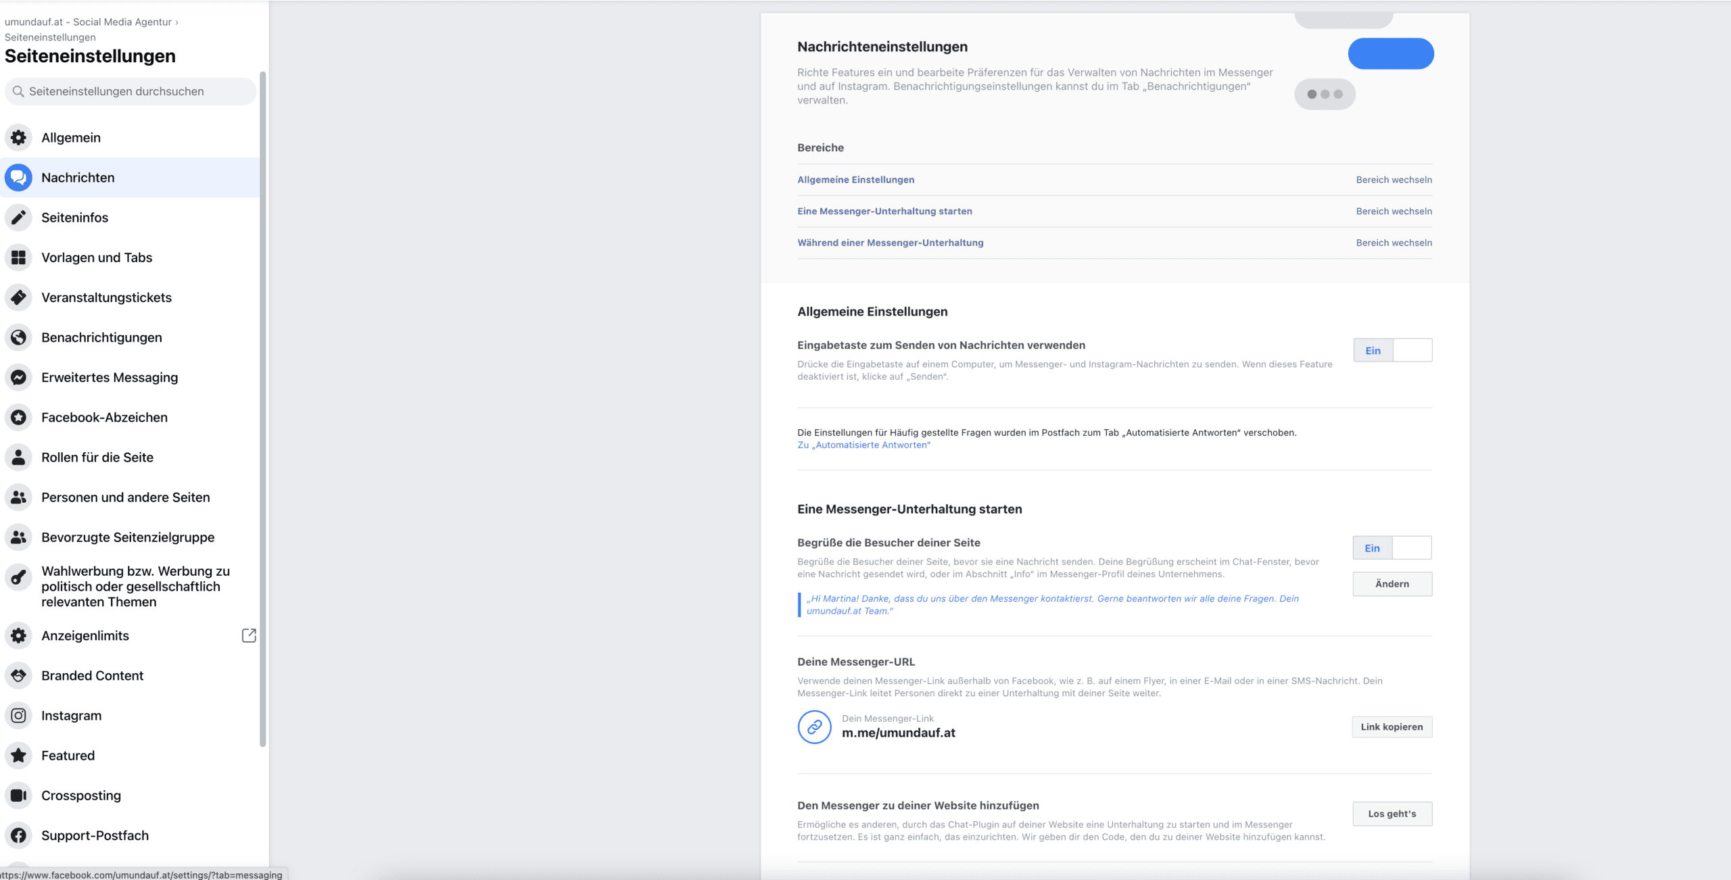1731x880 pixels.
Task: Click the umundauf.at breadcrumb link
Action: click(88, 22)
